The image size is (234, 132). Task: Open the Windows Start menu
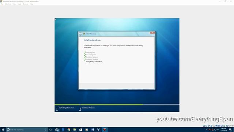click(3, 129)
